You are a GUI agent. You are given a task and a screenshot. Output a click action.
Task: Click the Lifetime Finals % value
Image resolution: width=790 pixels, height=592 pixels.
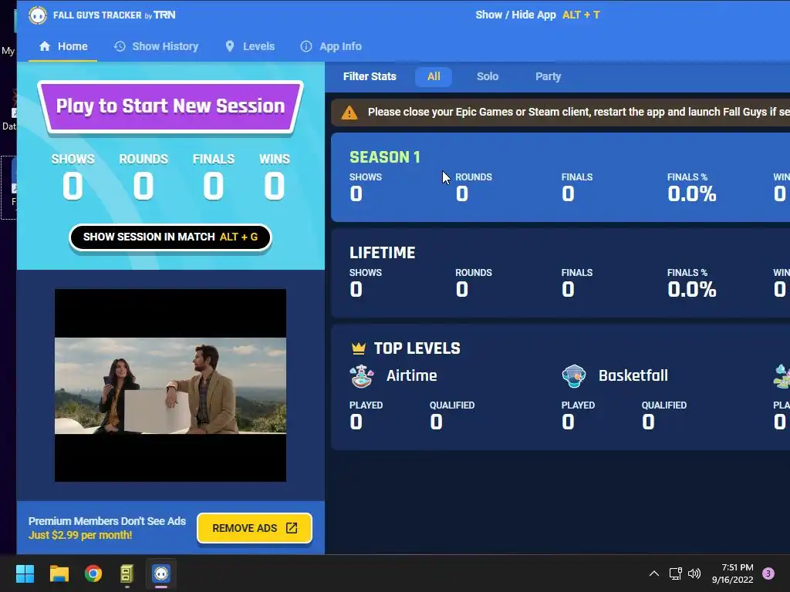pyautogui.click(x=692, y=290)
